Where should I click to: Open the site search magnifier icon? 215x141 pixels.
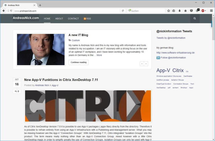point(195,18)
